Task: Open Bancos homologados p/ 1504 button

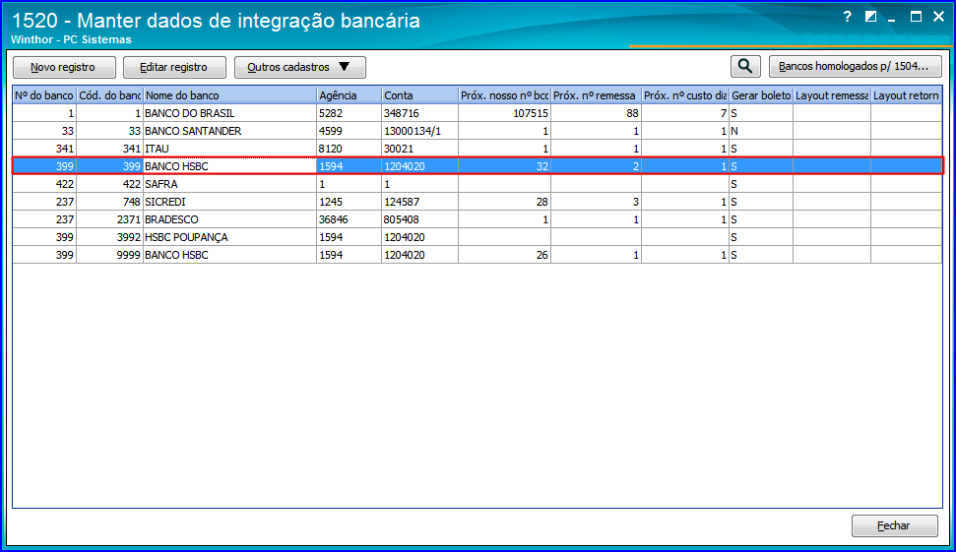Action: coord(855,66)
